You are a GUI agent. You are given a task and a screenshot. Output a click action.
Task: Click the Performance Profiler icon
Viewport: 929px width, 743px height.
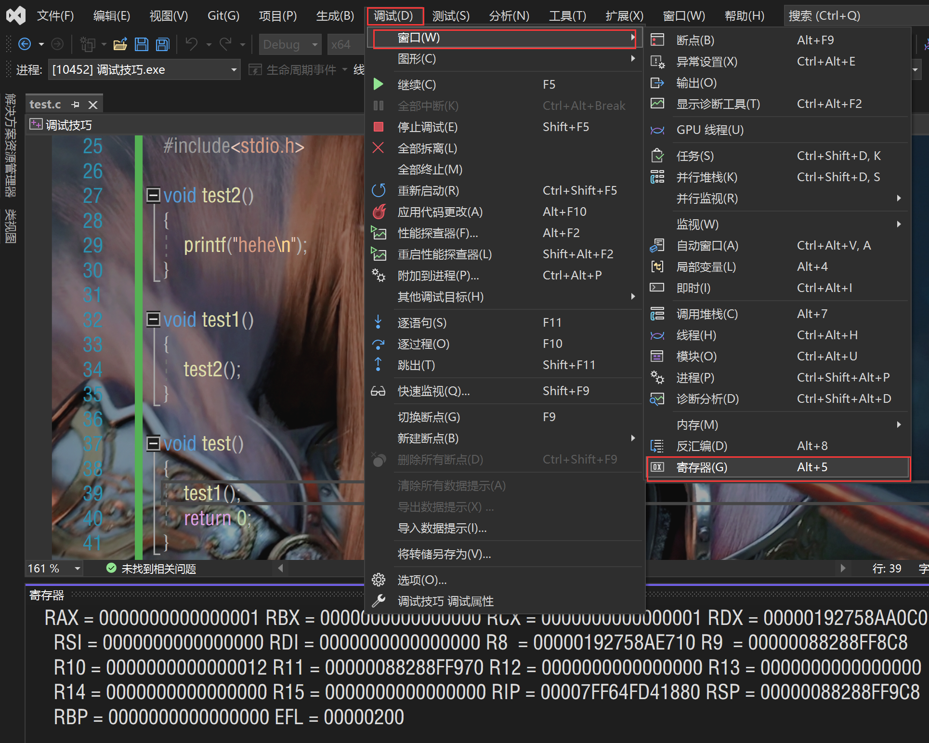pyautogui.click(x=379, y=233)
